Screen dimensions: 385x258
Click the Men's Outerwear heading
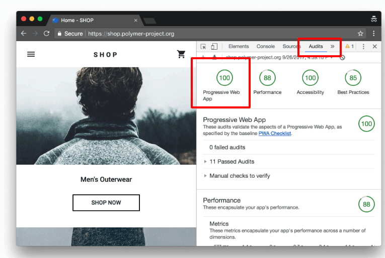106,179
